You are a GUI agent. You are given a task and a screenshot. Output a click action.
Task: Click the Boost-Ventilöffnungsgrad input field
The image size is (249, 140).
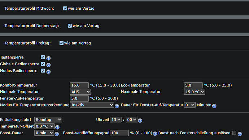coord(119,133)
